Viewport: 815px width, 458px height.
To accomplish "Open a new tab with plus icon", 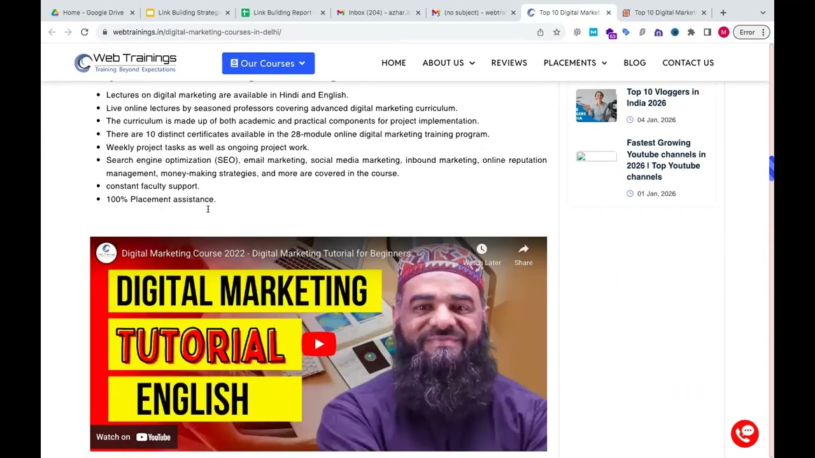I will tap(723, 13).
